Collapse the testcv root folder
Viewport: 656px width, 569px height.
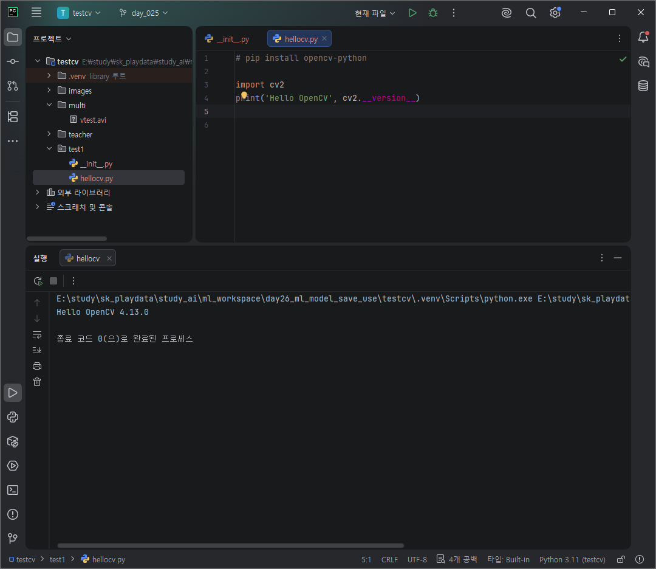click(x=38, y=61)
